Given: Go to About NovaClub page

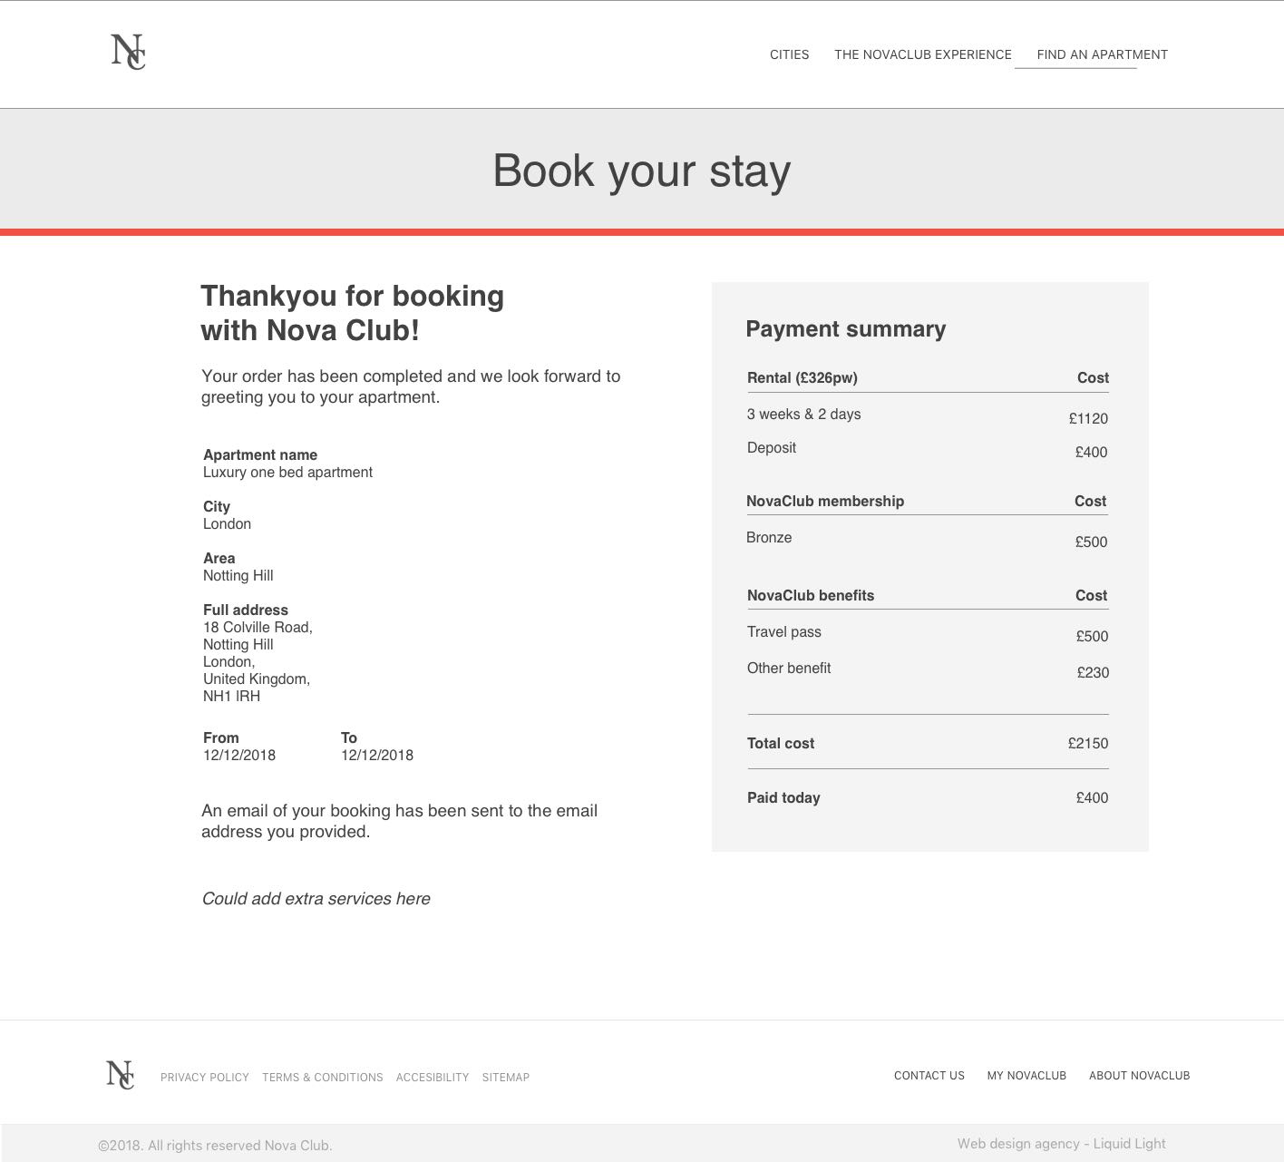Looking at the screenshot, I should tap(1139, 1076).
